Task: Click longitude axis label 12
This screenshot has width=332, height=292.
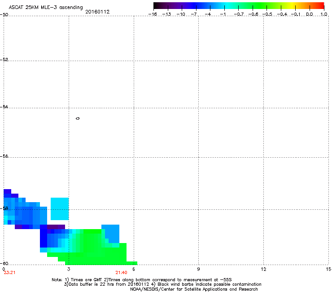Action: coord(263,269)
